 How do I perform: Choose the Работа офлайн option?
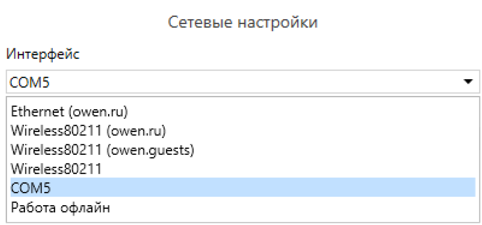point(60,207)
